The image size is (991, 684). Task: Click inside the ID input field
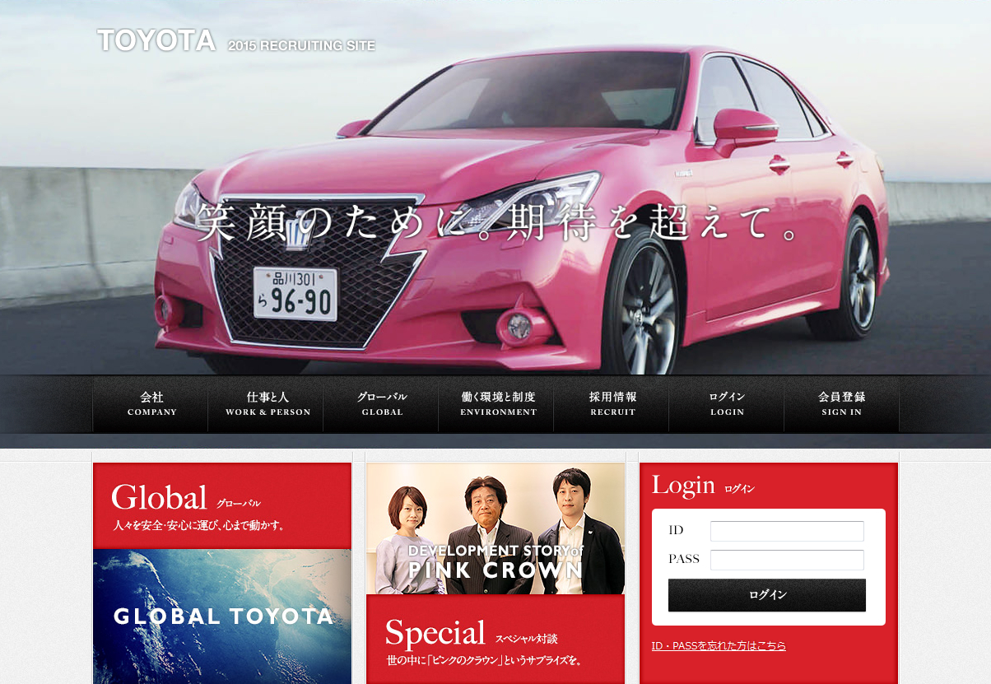point(786,531)
